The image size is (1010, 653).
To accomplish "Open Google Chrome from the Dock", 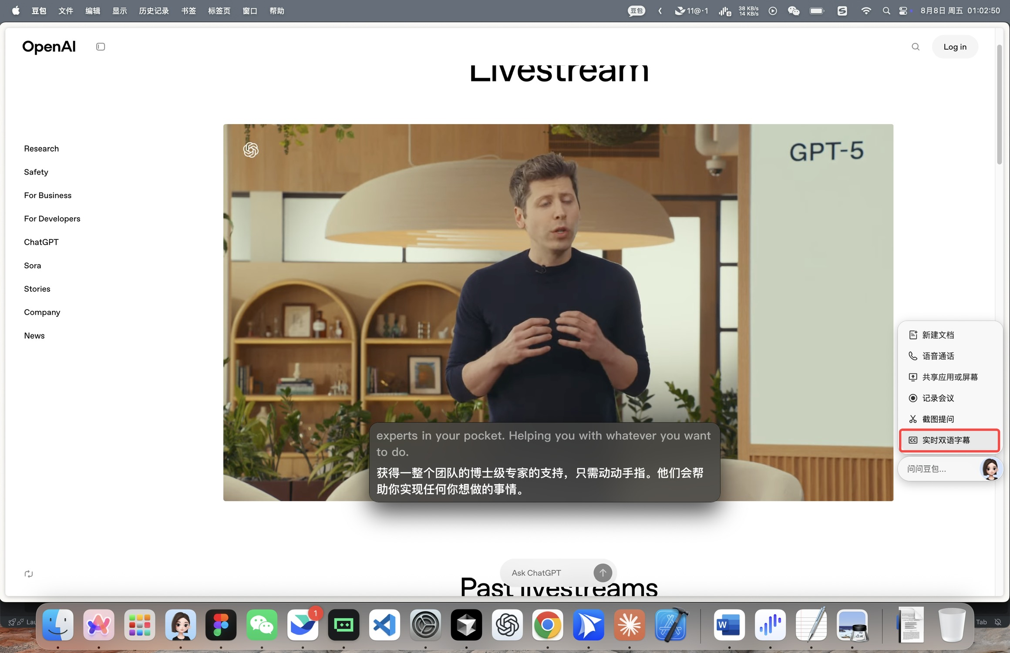I will pos(548,625).
